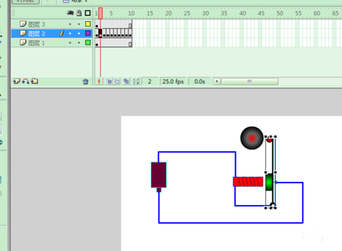The width and height of the screenshot is (342, 251).
Task: Select the blue circuit wire top segment
Action: [197, 152]
